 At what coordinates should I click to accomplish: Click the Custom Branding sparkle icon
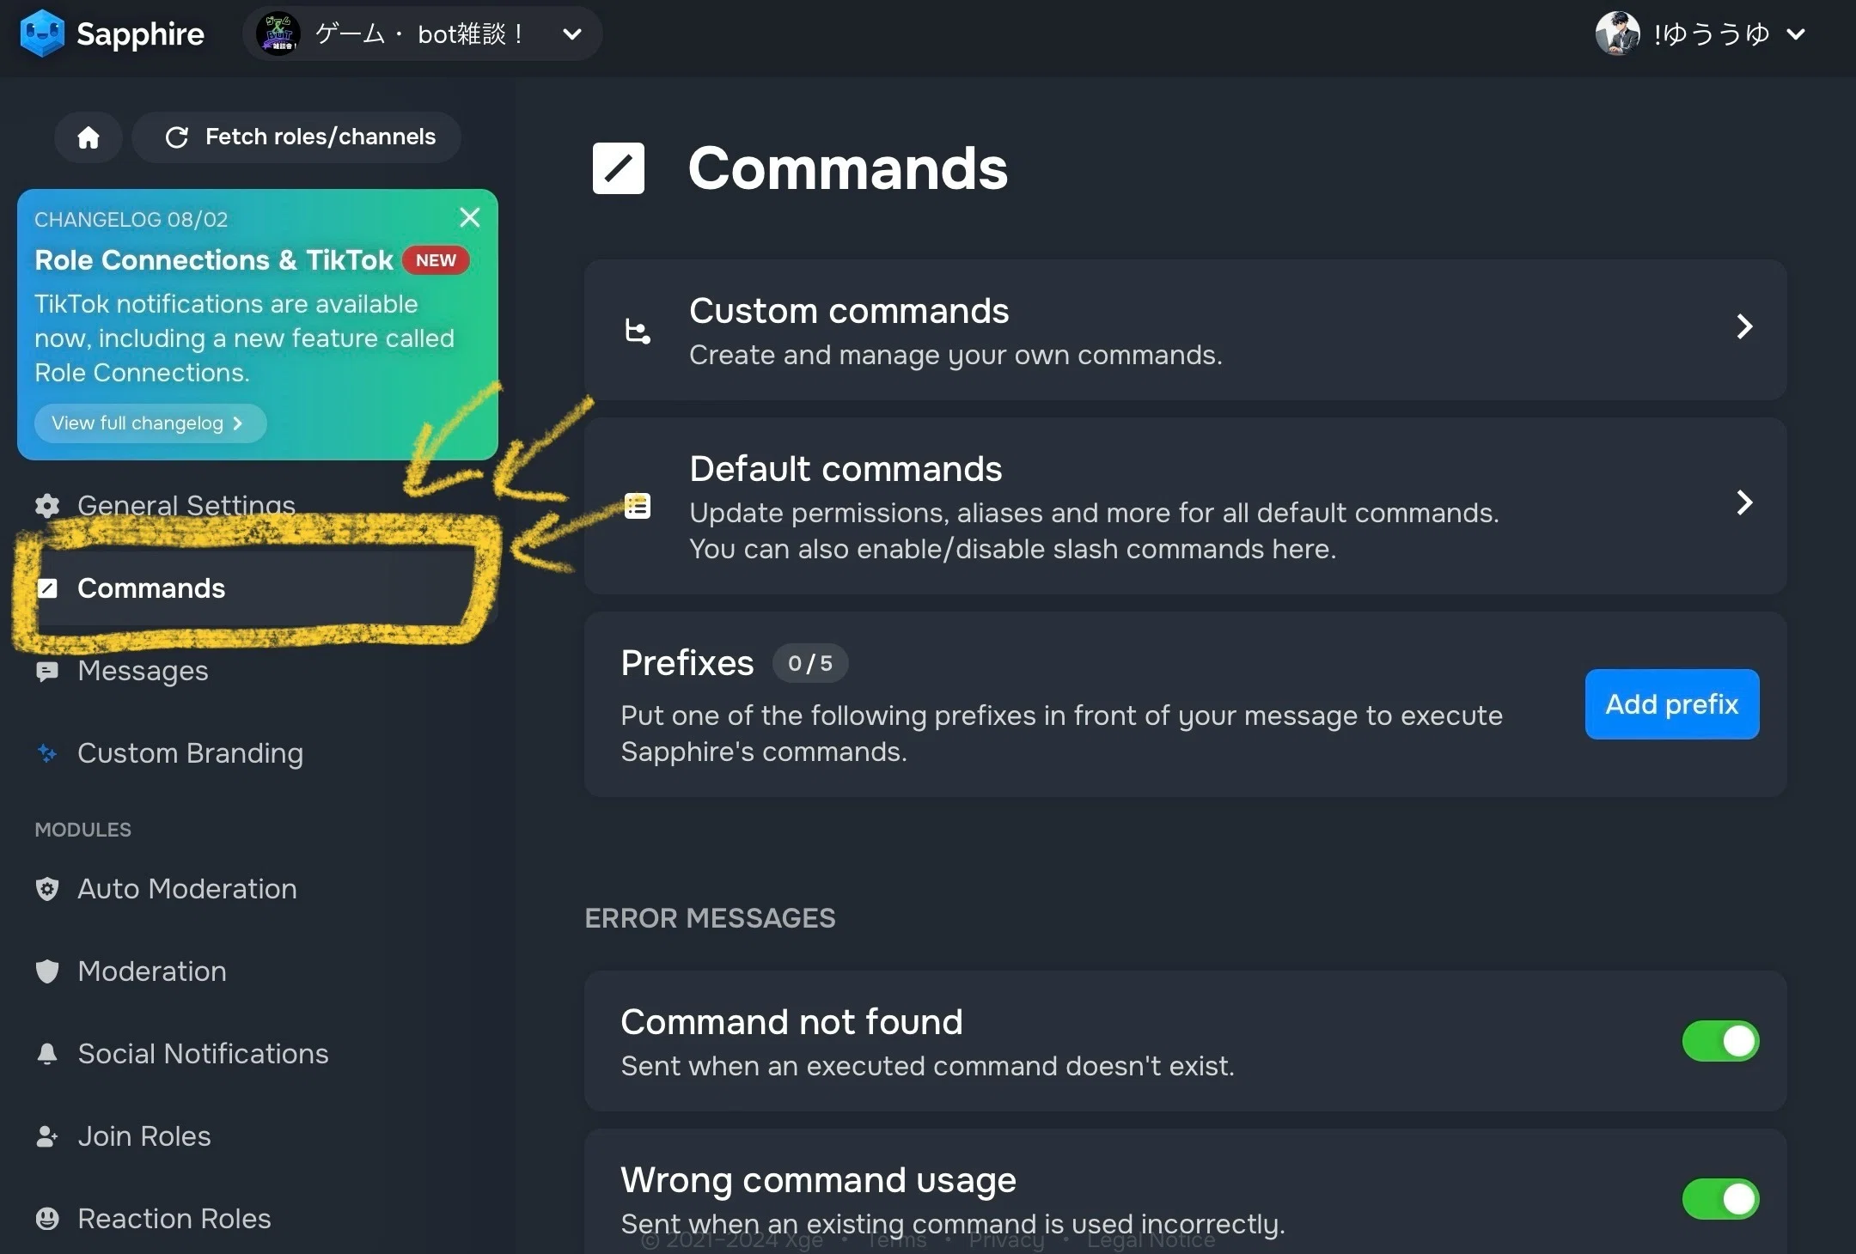47,753
